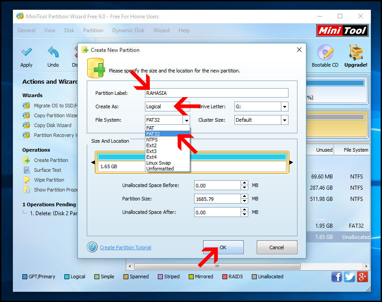Image resolution: width=382 pixels, height=302 pixels.
Task: Click the Upgrade shopping cart icon
Action: coord(356,52)
